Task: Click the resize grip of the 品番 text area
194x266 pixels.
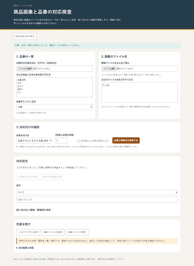Action: pos(92,96)
